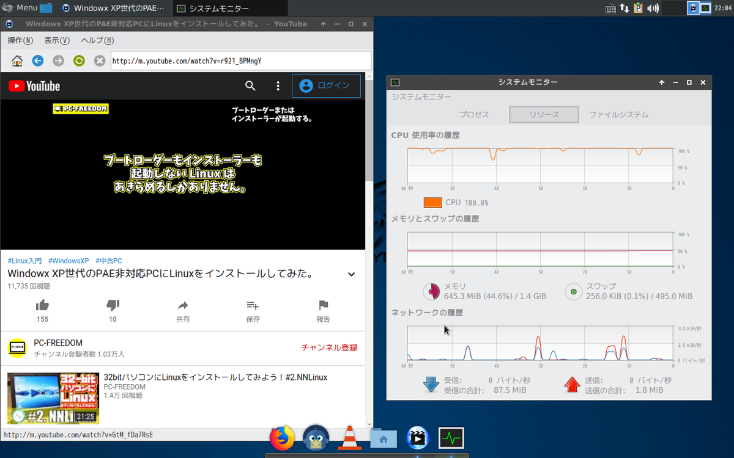The height and width of the screenshot is (458, 734).
Task: Click the grey forward arrow button
Action: tap(58, 60)
